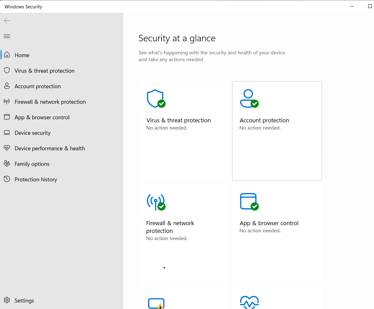
Task: Open Device performance & health sidebar item
Action: (x=50, y=148)
